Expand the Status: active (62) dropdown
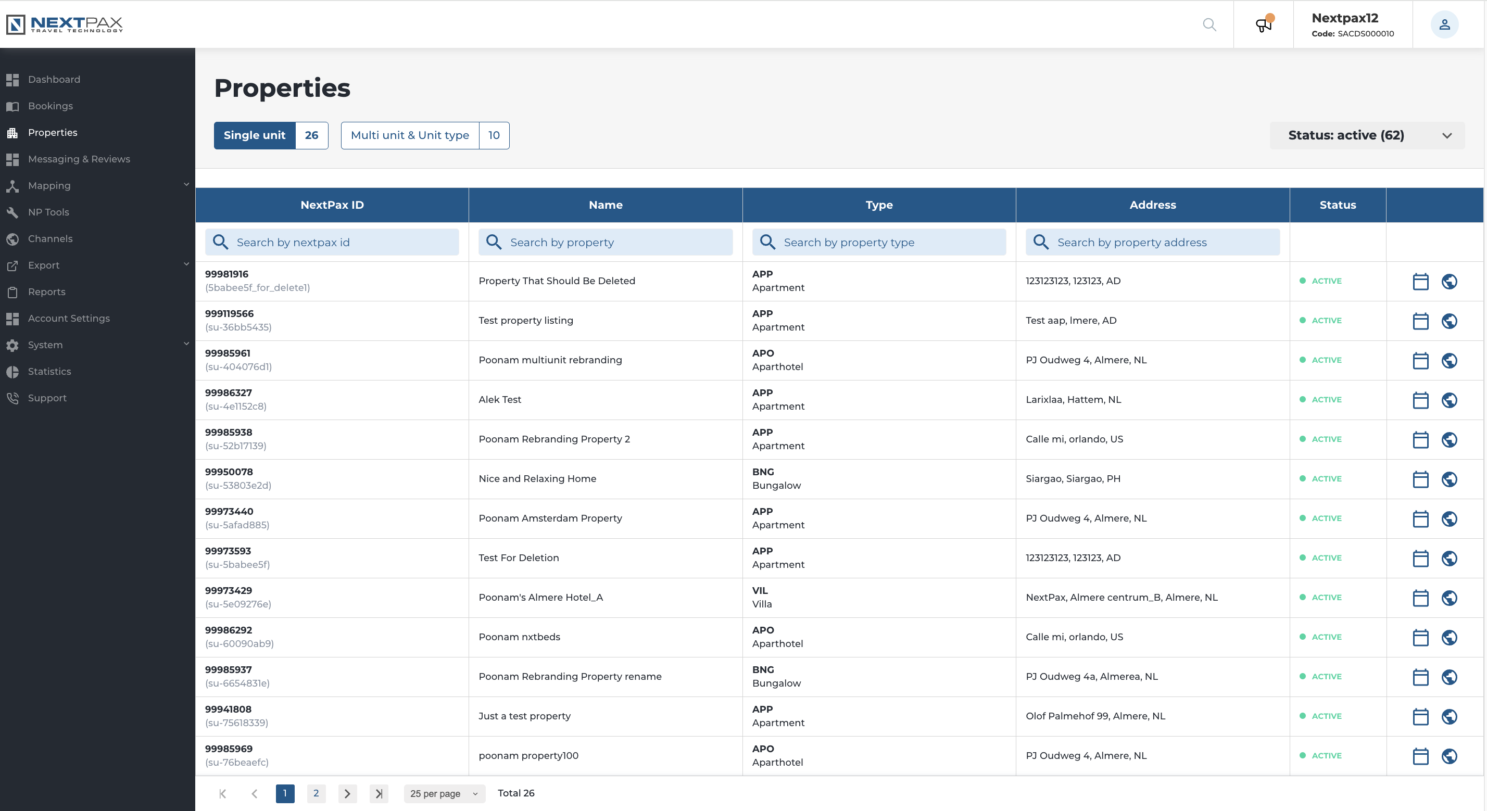This screenshot has width=1487, height=811. pos(1367,135)
